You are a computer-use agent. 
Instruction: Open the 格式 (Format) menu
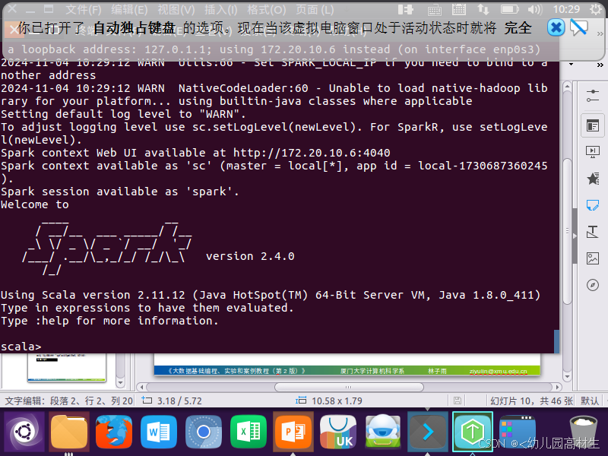tap(268, 9)
